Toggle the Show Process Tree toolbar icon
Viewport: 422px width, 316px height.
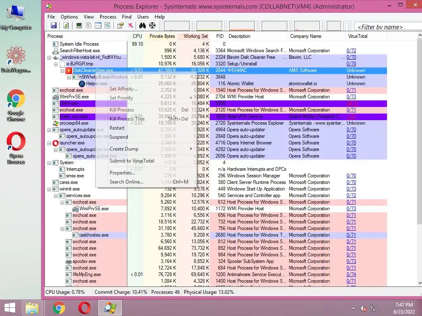click(x=88, y=26)
